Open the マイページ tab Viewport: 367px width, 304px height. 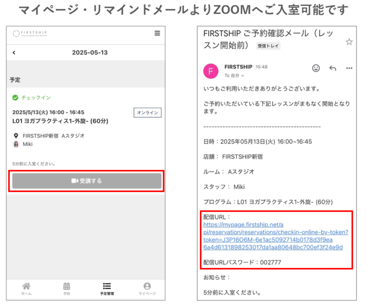tap(147, 289)
